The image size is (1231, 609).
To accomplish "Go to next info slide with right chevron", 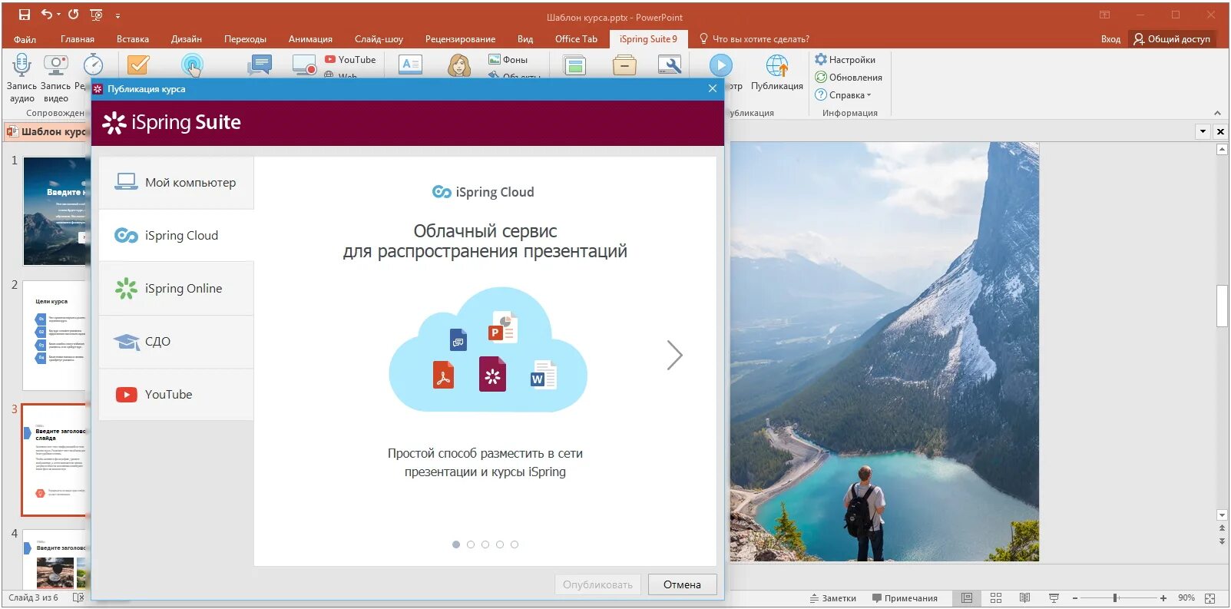I will click(x=674, y=355).
